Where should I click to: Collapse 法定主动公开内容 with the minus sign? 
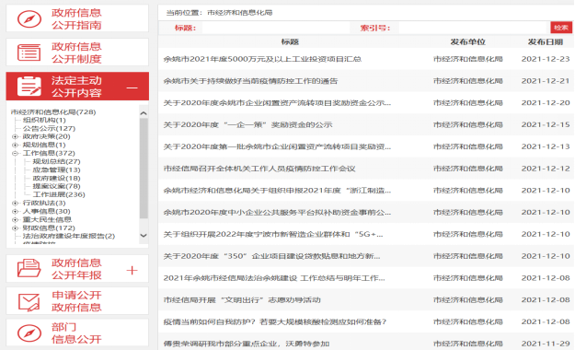coord(132,87)
